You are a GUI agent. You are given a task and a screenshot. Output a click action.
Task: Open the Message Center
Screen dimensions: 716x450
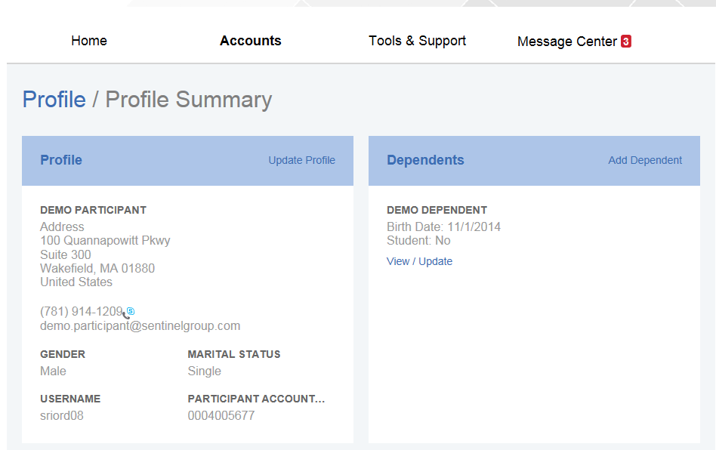click(x=566, y=42)
